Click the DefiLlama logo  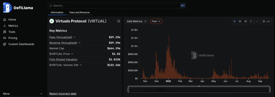point(18,8)
